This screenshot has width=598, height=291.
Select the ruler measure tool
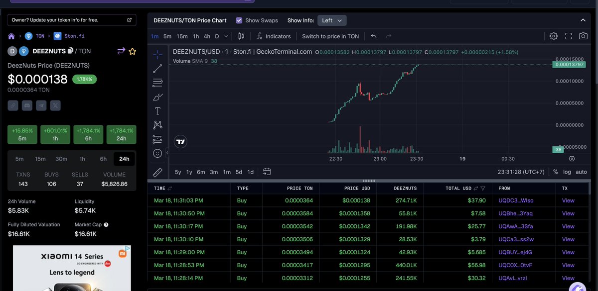coord(157,172)
